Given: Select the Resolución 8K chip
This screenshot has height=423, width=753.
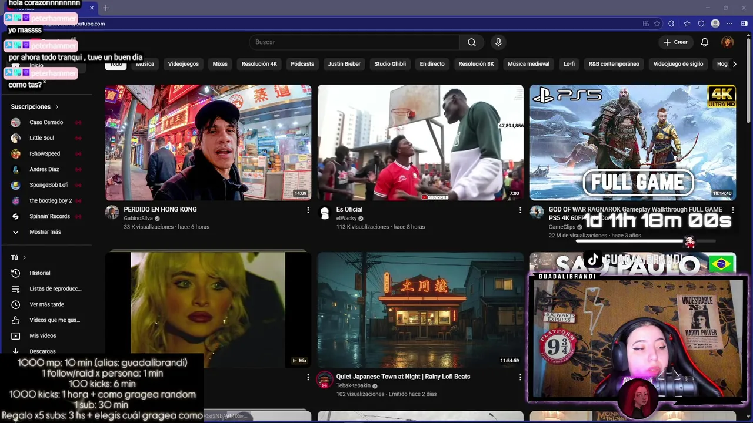Looking at the screenshot, I should point(476,64).
